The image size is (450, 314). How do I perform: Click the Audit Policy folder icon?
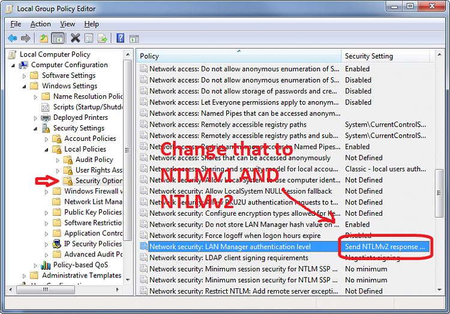point(68,159)
